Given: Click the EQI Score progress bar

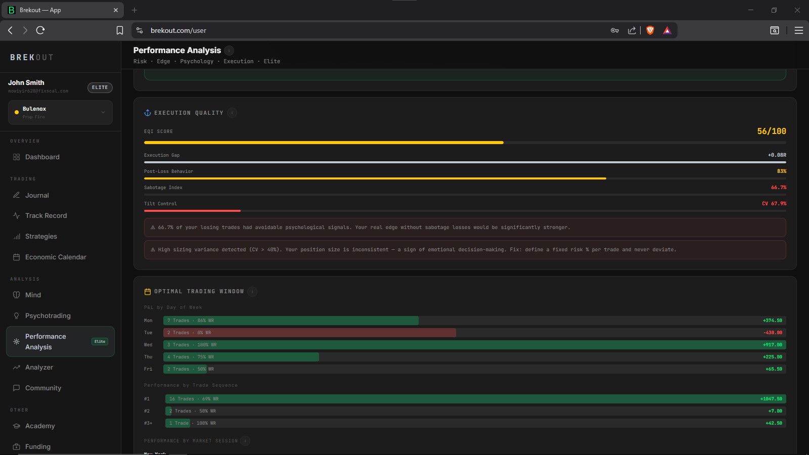Looking at the screenshot, I should click(x=465, y=143).
